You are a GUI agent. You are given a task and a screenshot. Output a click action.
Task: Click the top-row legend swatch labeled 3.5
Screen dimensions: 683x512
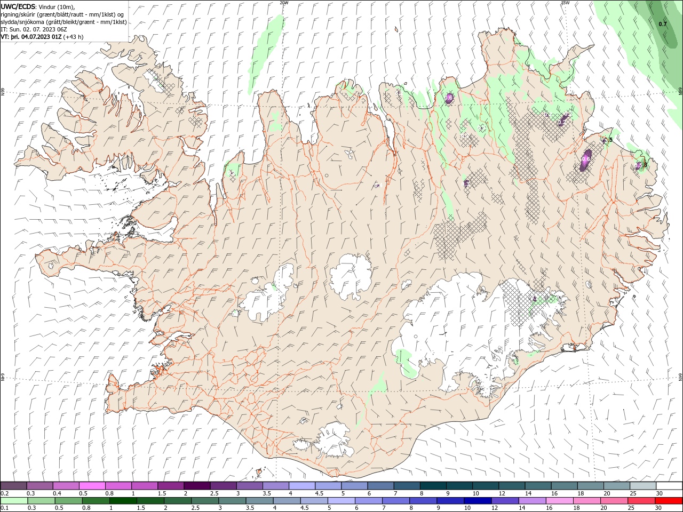[275, 486]
